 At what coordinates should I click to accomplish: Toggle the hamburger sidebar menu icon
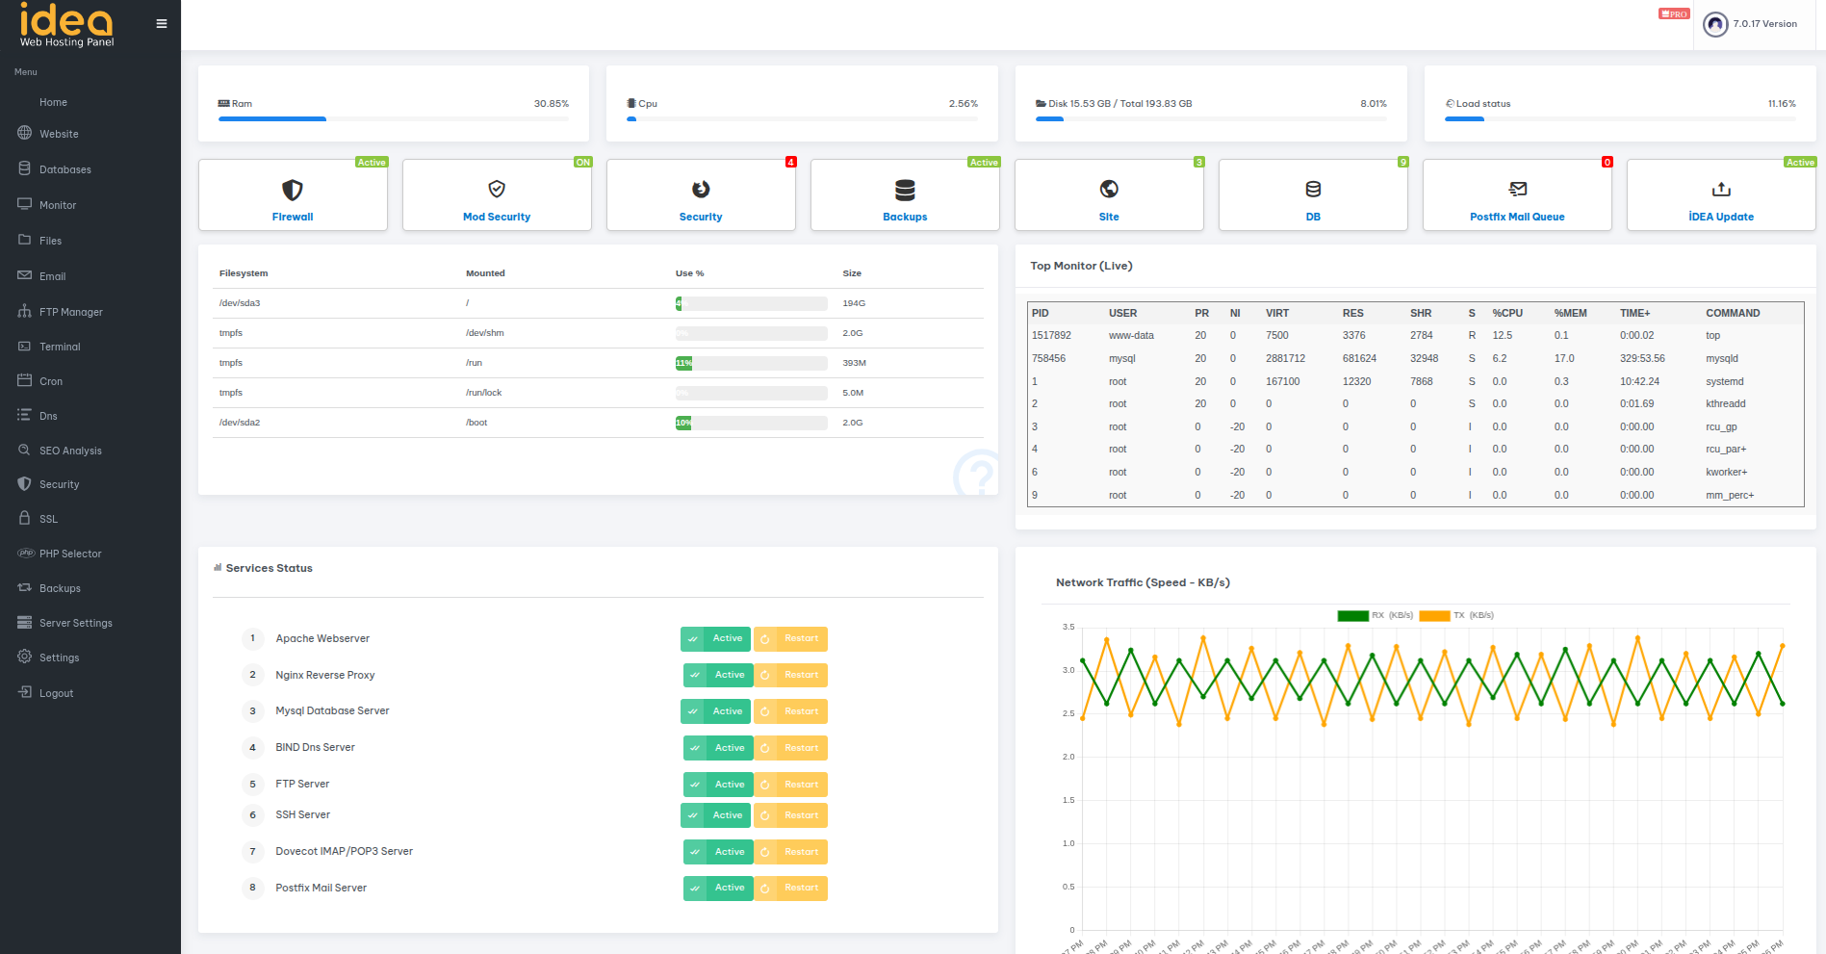coord(162,24)
